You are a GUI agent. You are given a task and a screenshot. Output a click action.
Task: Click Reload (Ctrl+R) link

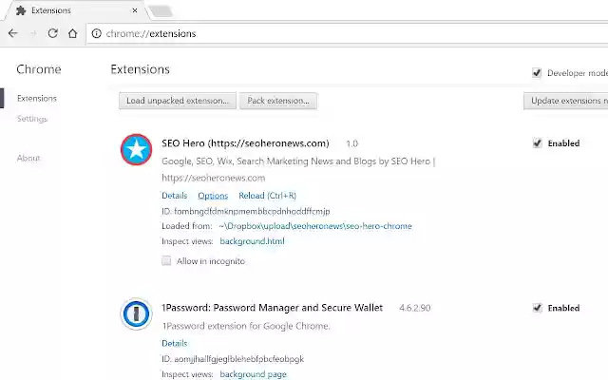point(268,196)
